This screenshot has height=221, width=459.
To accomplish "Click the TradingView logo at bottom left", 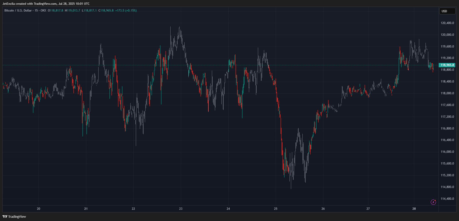I will pos(14,216).
